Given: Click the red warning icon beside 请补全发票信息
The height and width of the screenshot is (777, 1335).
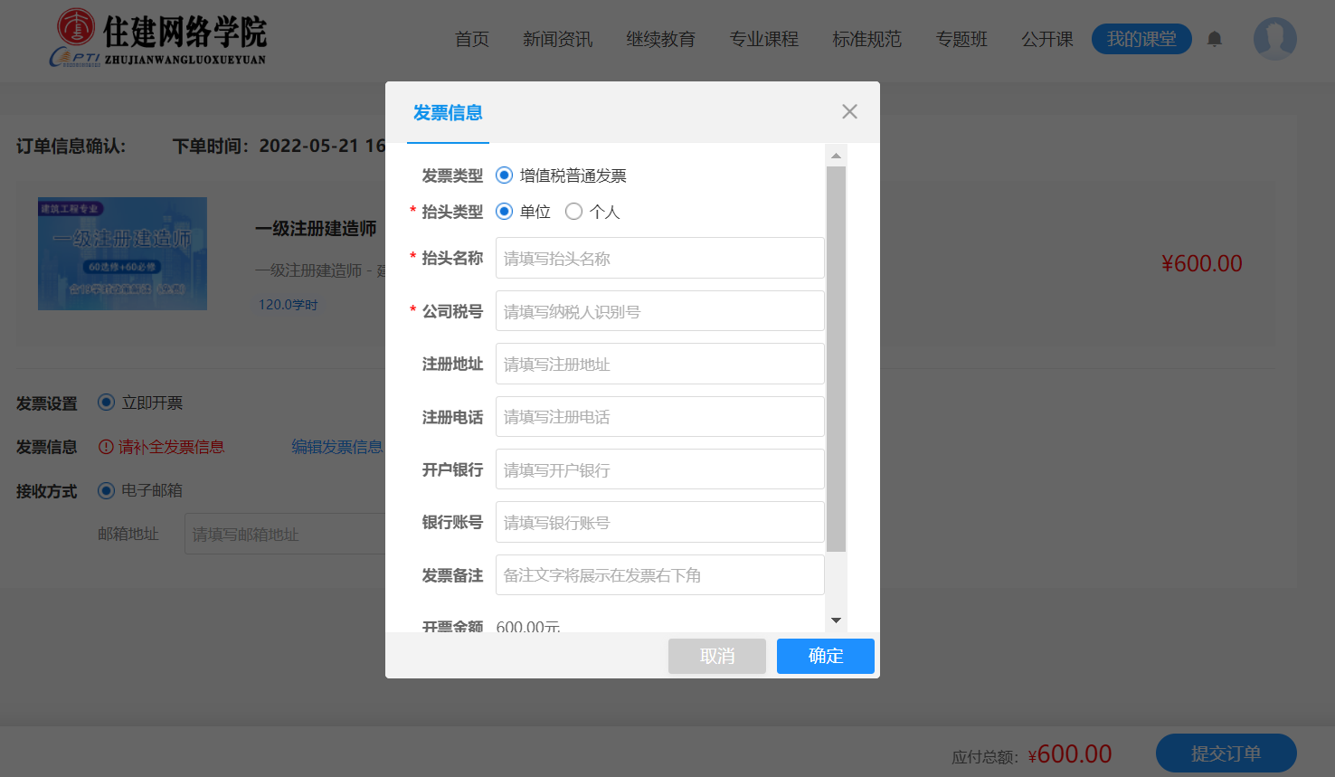Looking at the screenshot, I should click(106, 447).
